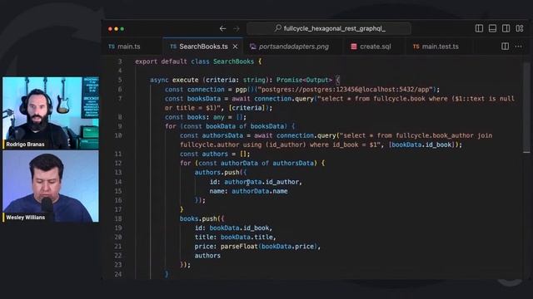
Task: Click the pgp call on line 6
Action: [241, 90]
